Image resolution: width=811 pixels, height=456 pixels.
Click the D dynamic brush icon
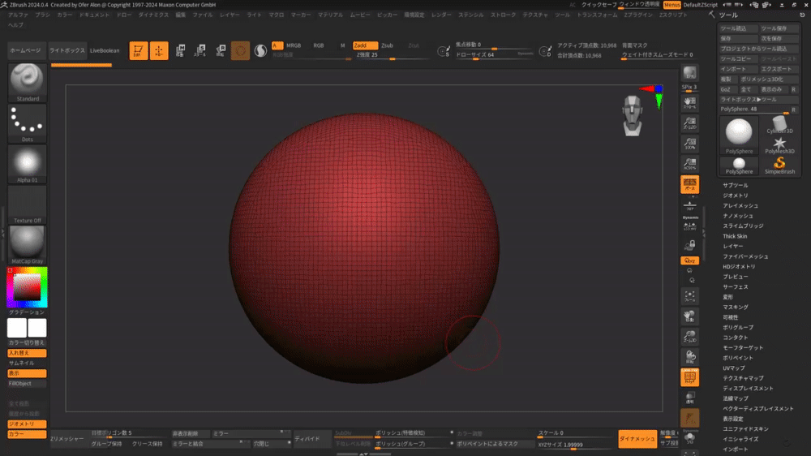pyautogui.click(x=545, y=51)
